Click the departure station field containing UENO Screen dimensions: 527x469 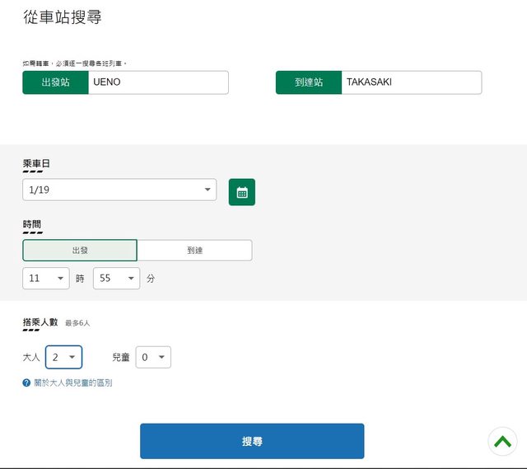[158, 82]
